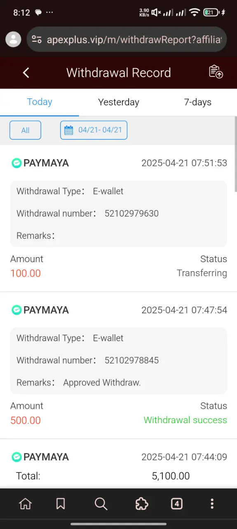237x529 pixels.
Task: Open the tab switcher showing 4 tabs
Action: coord(177,503)
